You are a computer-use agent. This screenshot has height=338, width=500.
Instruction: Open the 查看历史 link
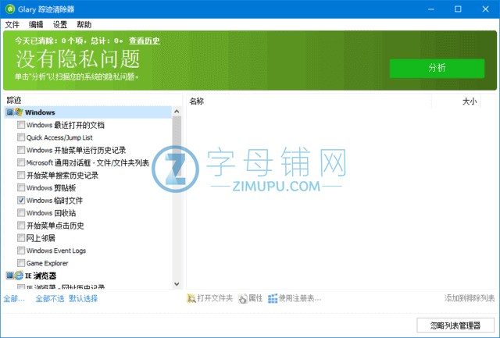(x=145, y=41)
